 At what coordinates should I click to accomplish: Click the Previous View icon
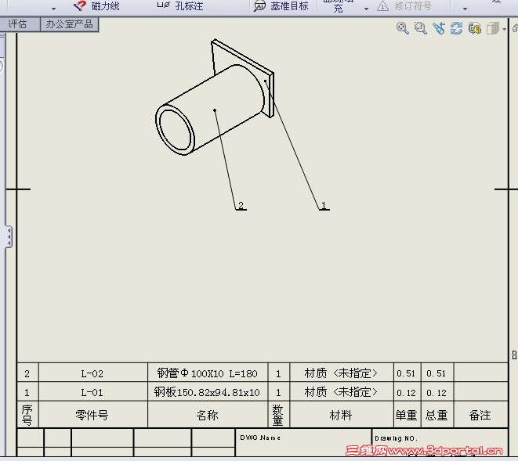(x=439, y=28)
